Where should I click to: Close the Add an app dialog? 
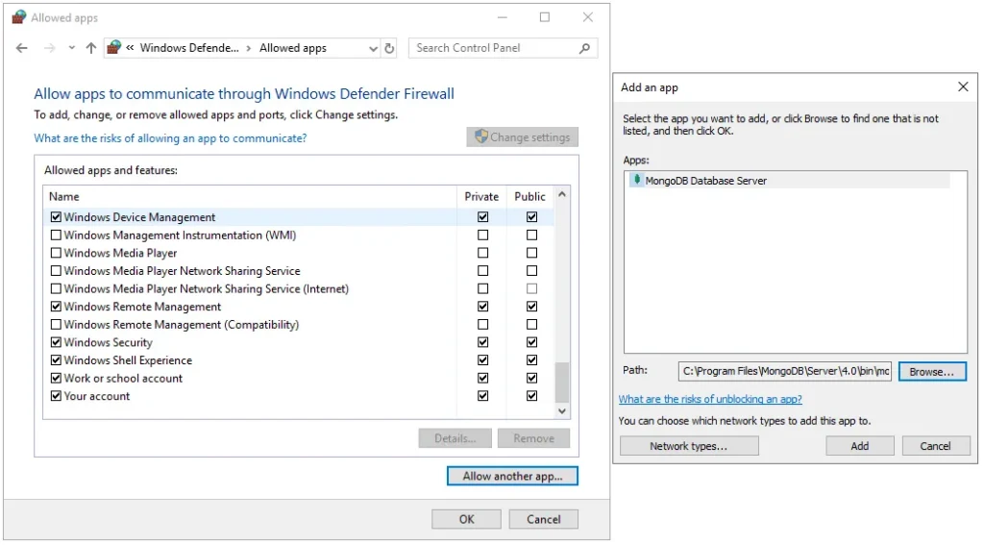963,87
